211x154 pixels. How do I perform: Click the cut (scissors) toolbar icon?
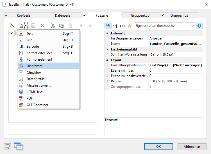click(x=53, y=26)
